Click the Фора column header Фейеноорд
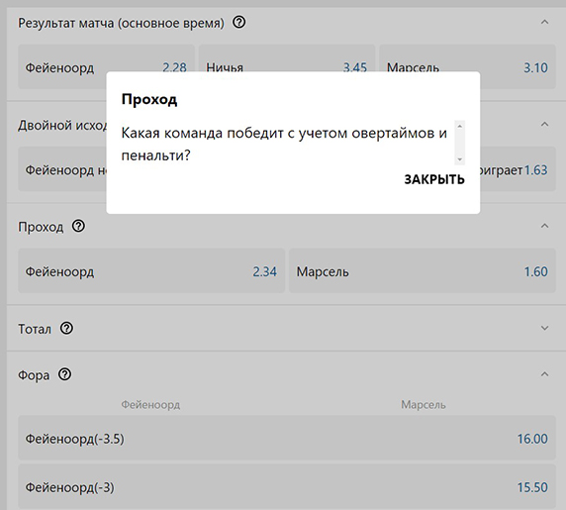This screenshot has height=510, width=566. 150,404
